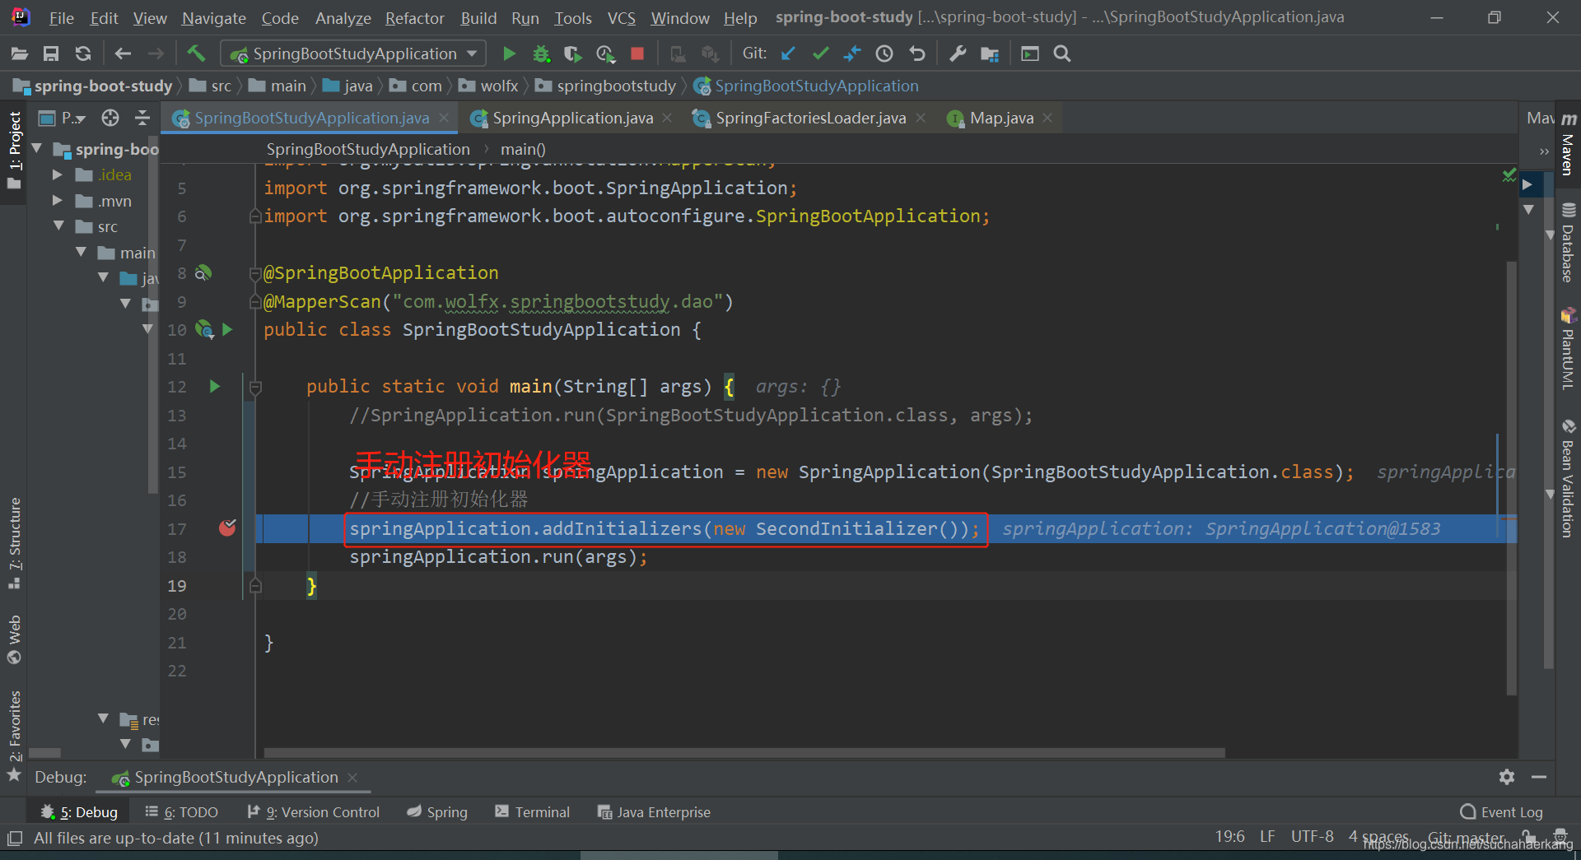This screenshot has width=1581, height=860.
Task: Click the Save All toolbar icon
Action: (x=51, y=53)
